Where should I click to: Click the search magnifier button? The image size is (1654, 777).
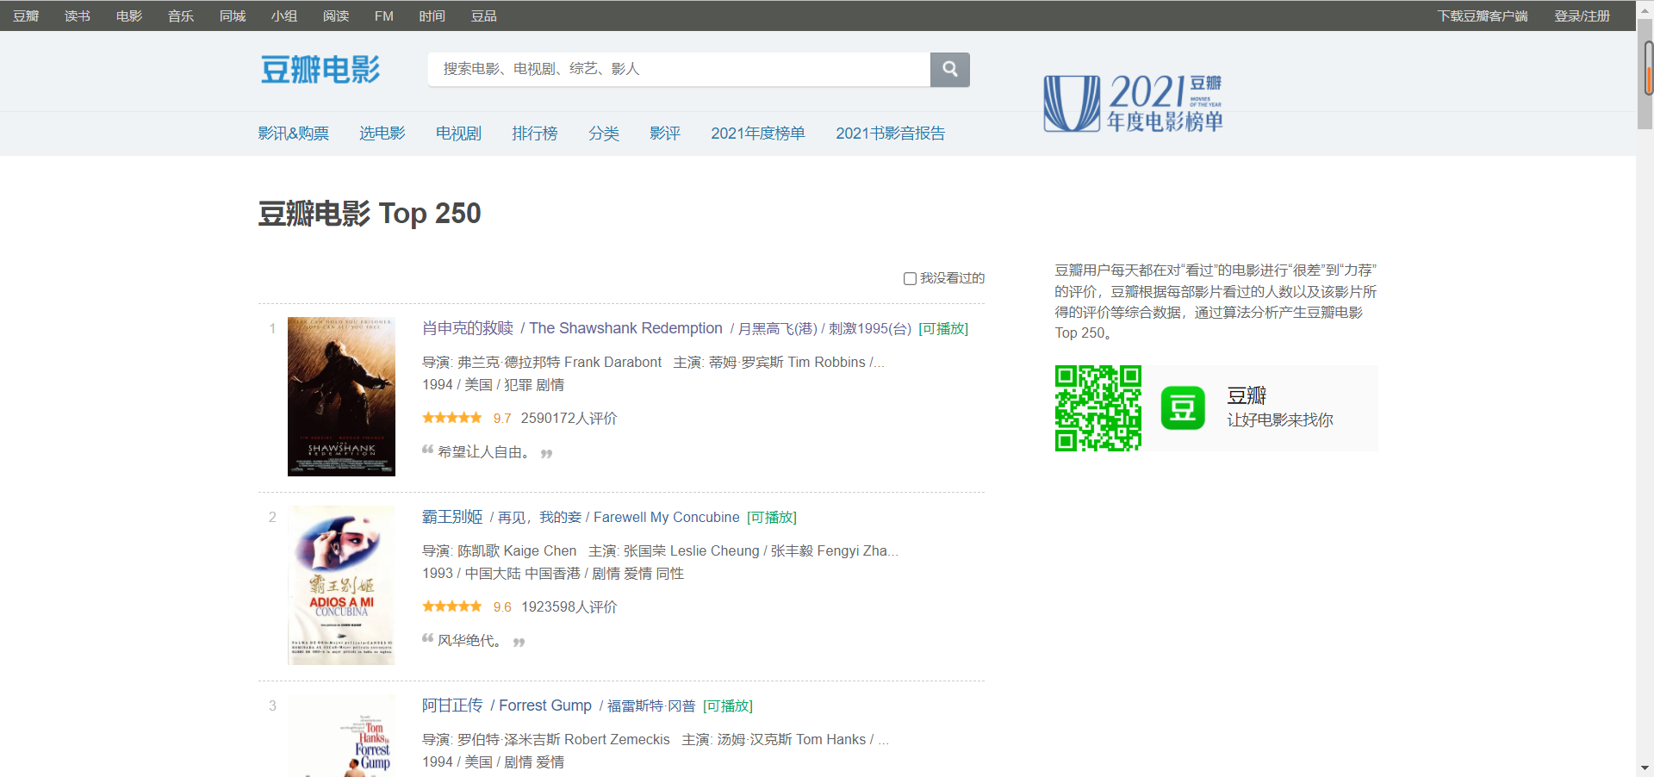coord(950,70)
